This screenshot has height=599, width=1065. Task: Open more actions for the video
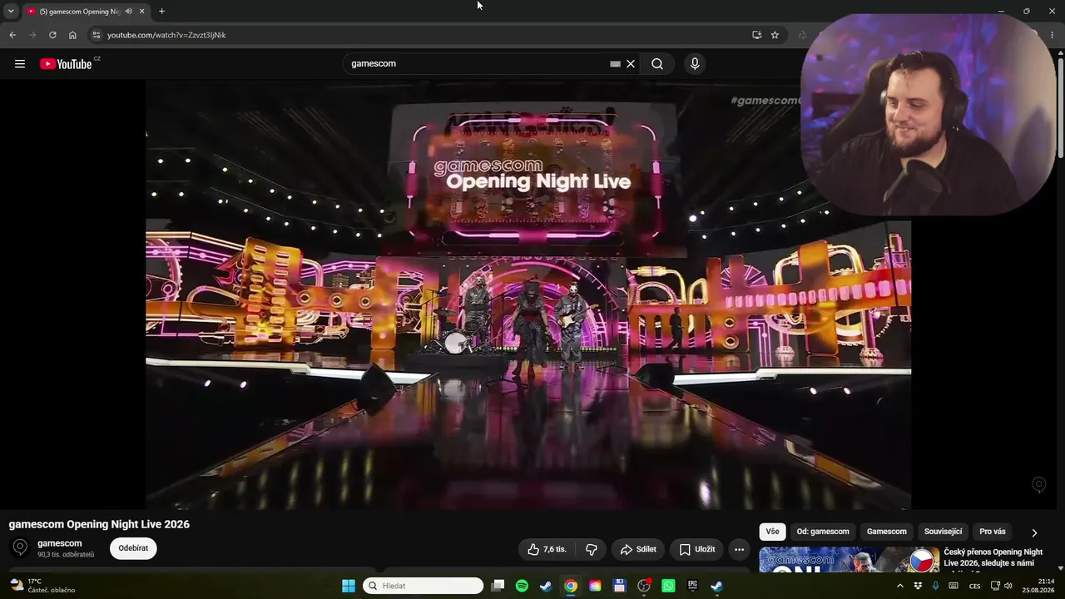click(x=739, y=549)
